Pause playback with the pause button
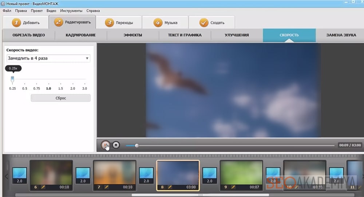 [106, 145]
